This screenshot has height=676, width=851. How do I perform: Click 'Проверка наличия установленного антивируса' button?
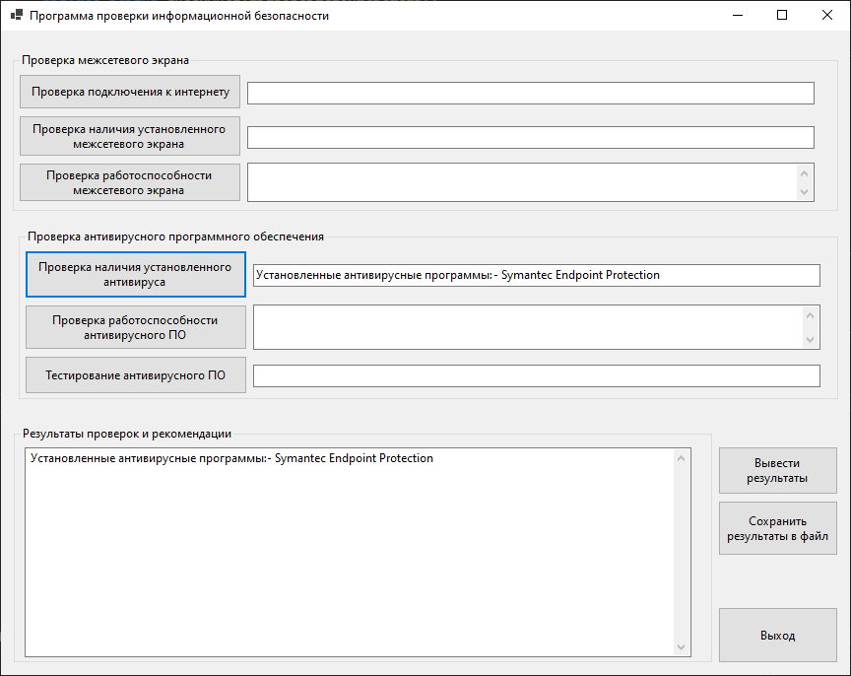point(136,274)
